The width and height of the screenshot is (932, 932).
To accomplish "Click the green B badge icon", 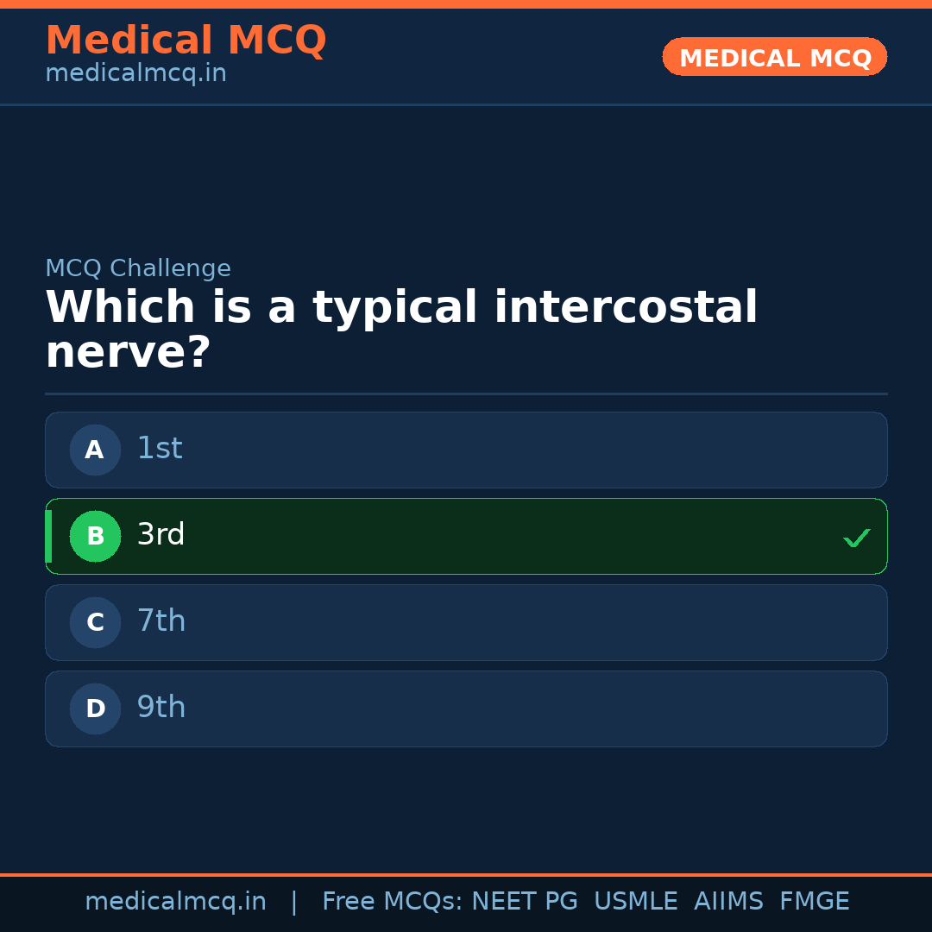I will point(95,536).
